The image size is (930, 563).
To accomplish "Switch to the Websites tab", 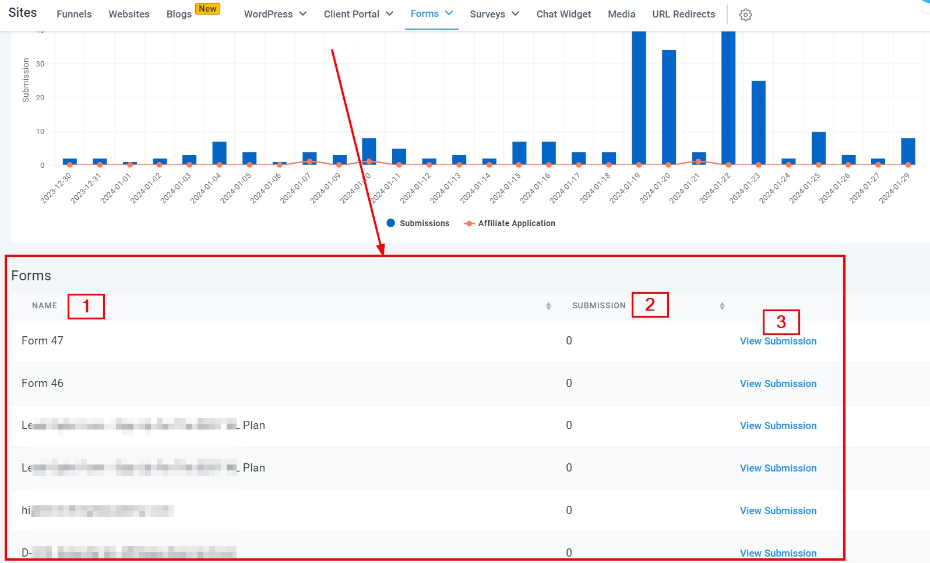I will [129, 14].
